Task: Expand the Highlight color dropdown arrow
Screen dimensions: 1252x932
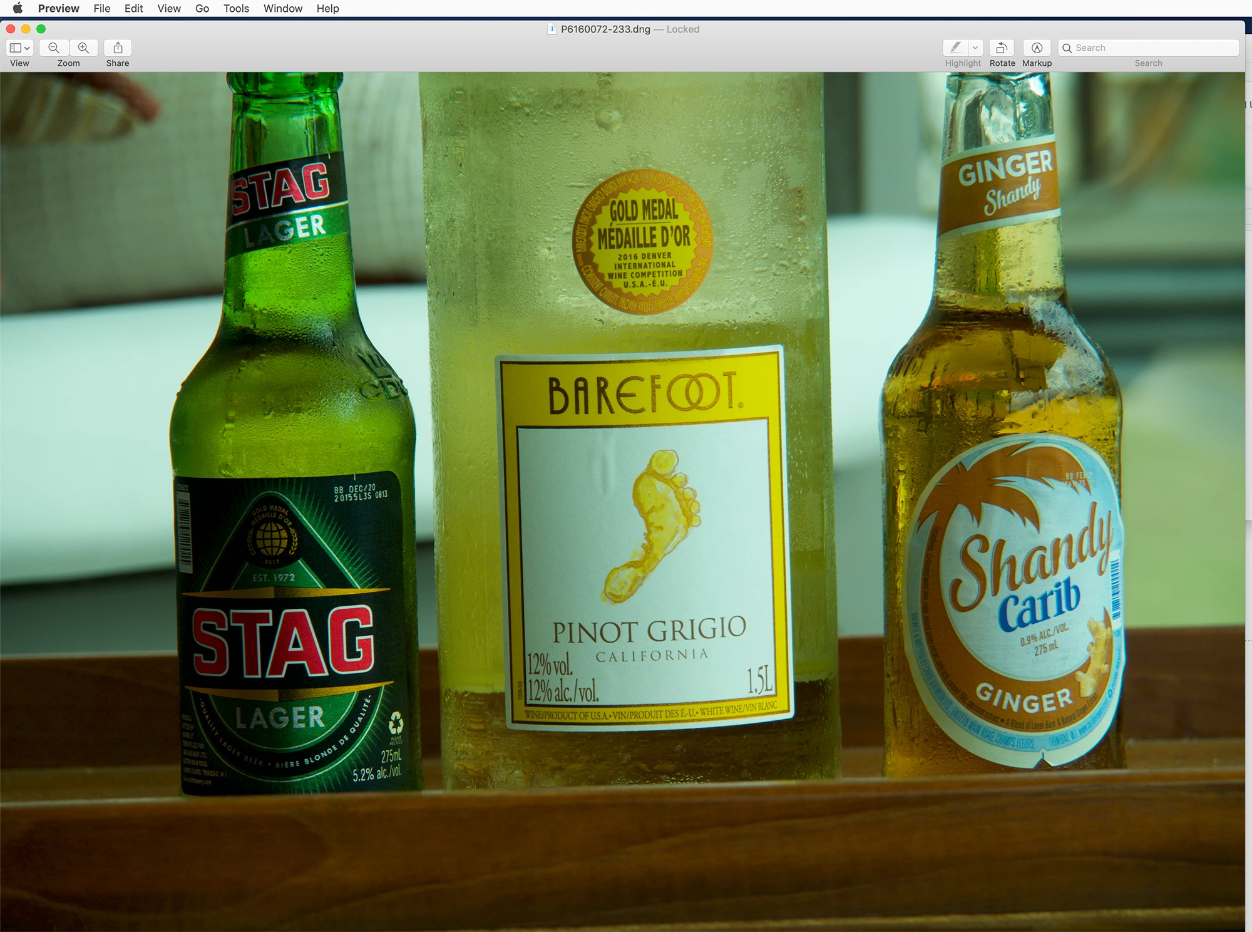Action: coord(975,48)
